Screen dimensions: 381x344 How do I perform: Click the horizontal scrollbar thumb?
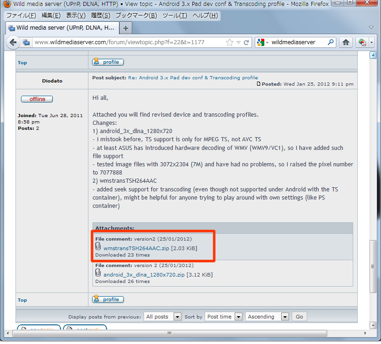(x=170, y=333)
